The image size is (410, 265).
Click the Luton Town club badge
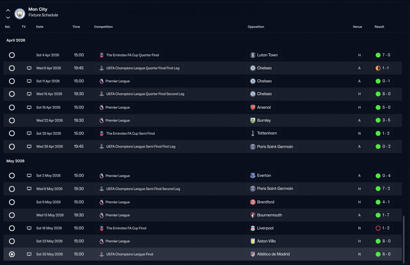[253, 55]
